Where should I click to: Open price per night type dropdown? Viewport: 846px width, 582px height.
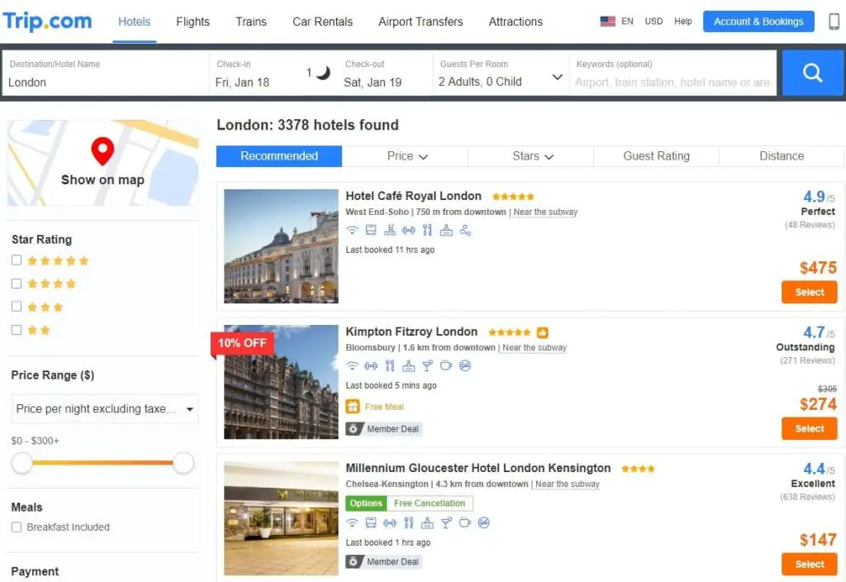pos(105,408)
